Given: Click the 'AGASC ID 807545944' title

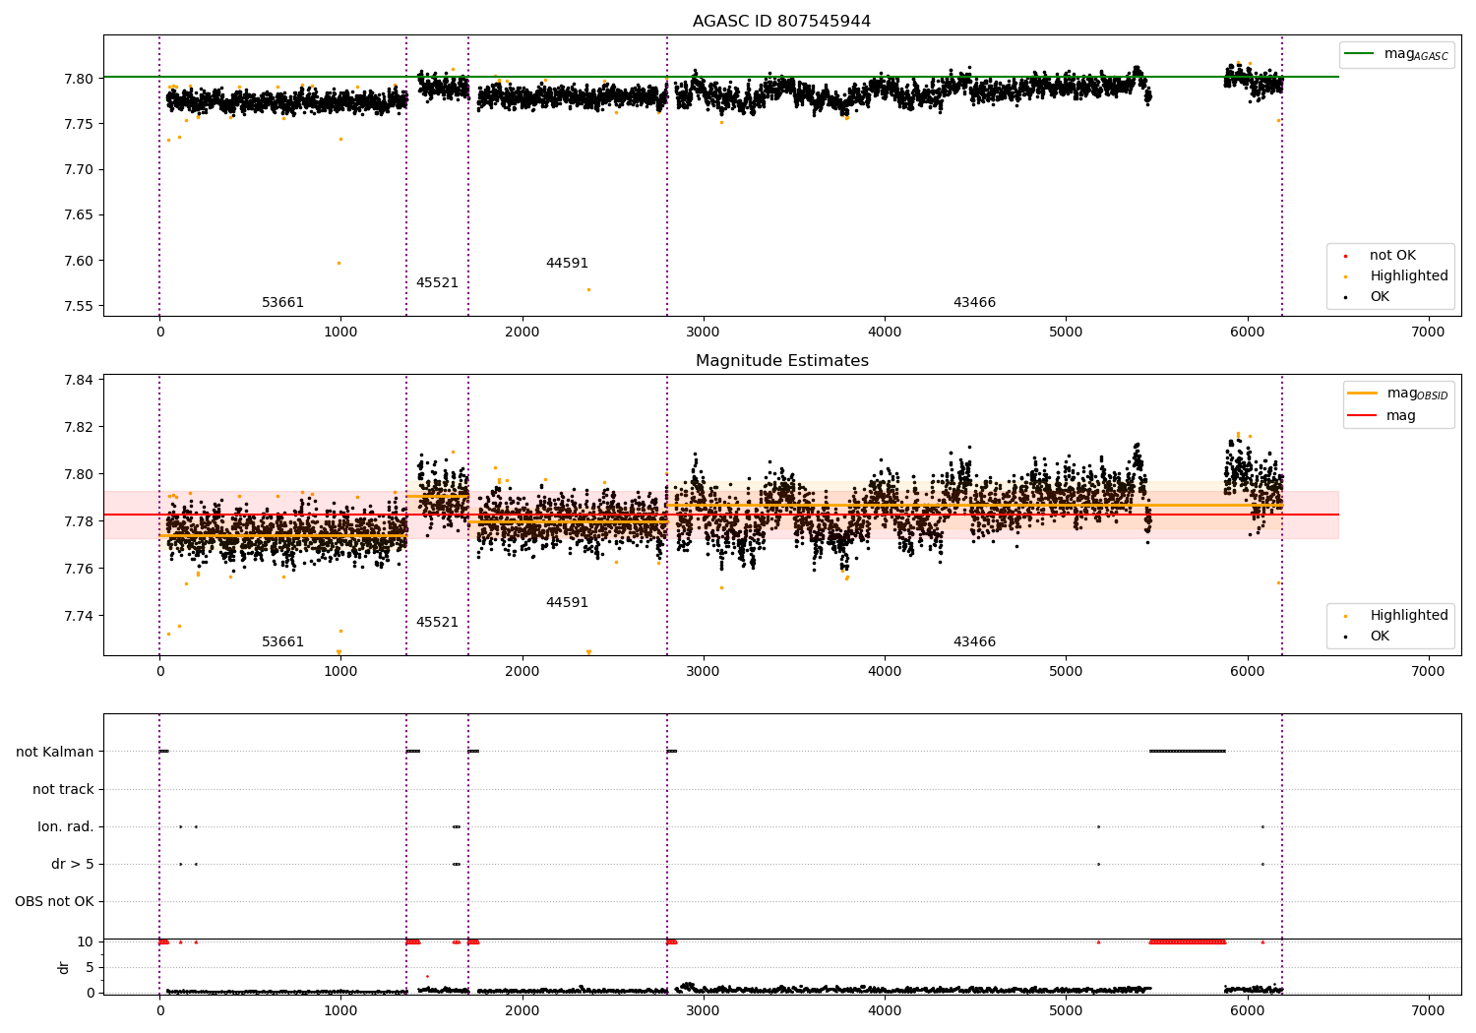Looking at the screenshot, I should (781, 22).
